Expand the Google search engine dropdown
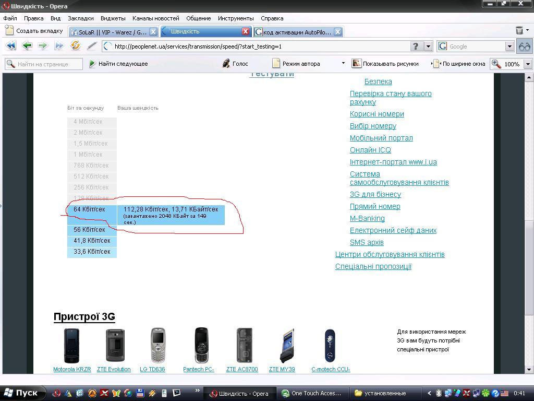This screenshot has height=401, width=534. click(x=509, y=46)
